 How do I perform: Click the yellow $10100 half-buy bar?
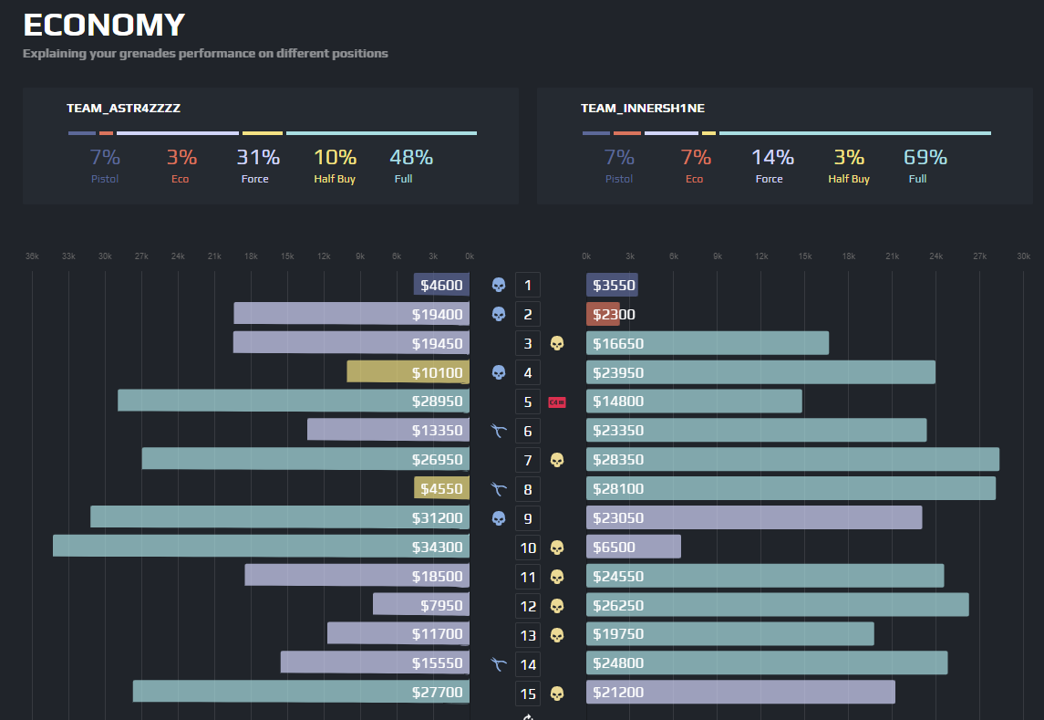tap(408, 372)
